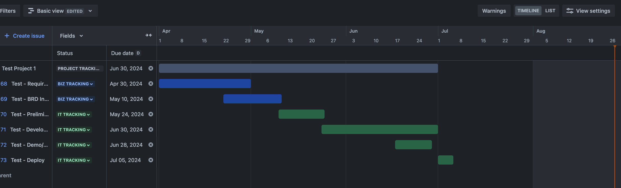Clear the Jun 28, 2024 due date
The width and height of the screenshot is (621, 188).
pyautogui.click(x=151, y=145)
